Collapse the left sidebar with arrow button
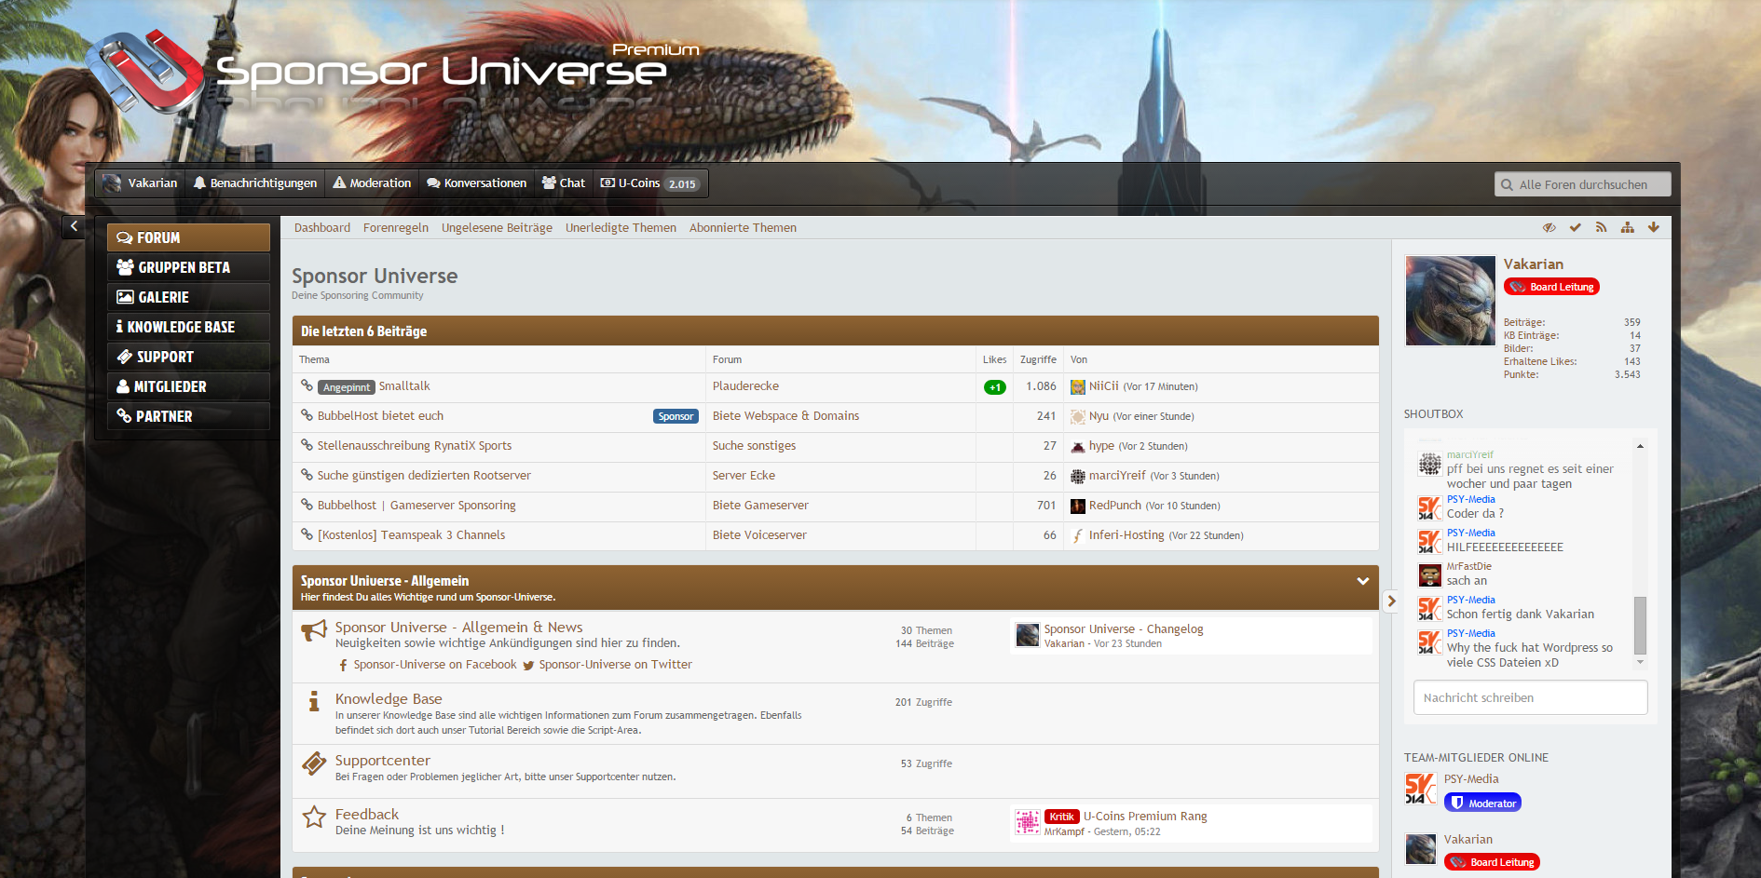This screenshot has width=1761, height=878. pyautogui.click(x=75, y=226)
